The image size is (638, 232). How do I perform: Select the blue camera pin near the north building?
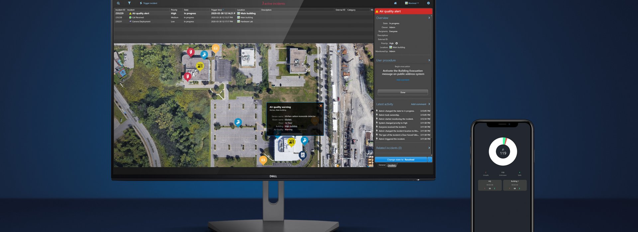[x=204, y=55]
